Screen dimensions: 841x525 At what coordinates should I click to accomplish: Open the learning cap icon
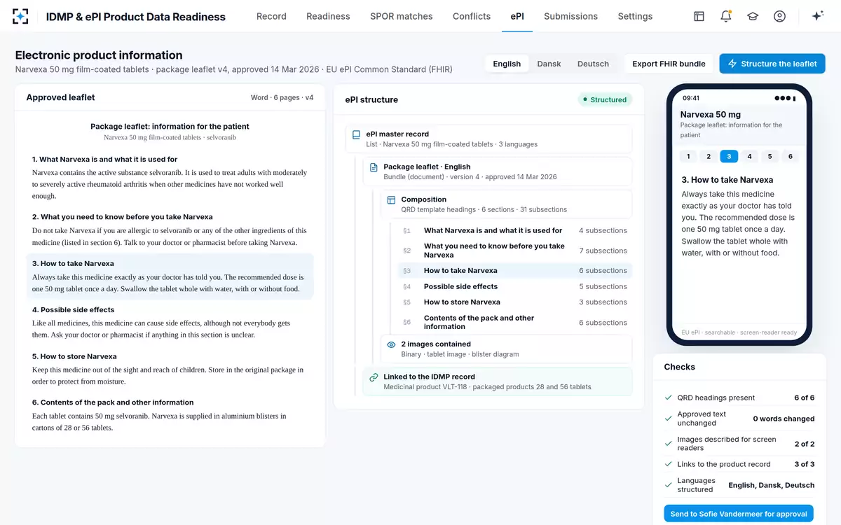[753, 16]
